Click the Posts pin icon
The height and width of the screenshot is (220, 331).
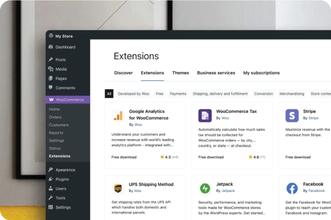pyautogui.click(x=51, y=59)
